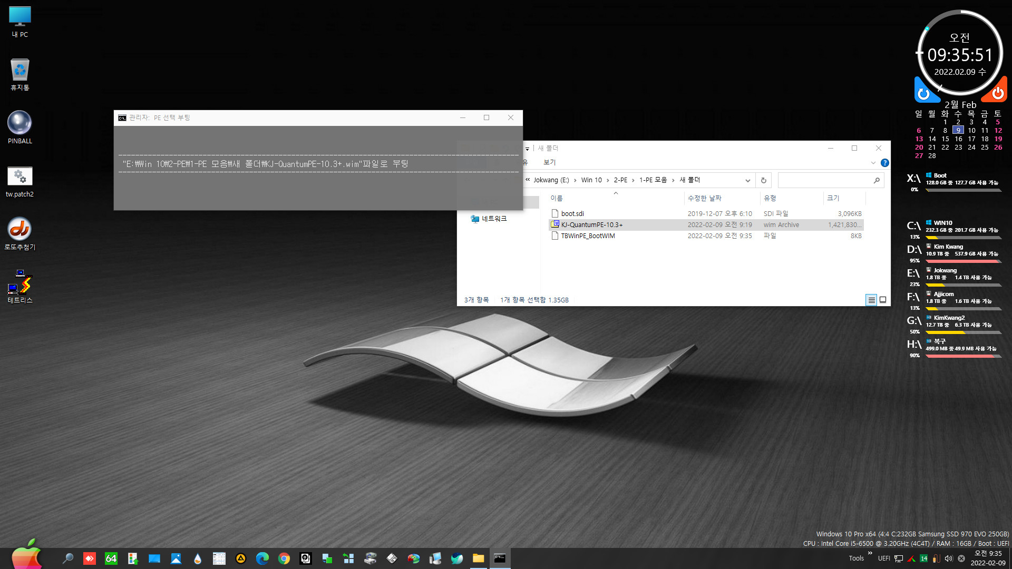Navigate to 2-PE breadcrumb folder
1012x569 pixels.
620,180
